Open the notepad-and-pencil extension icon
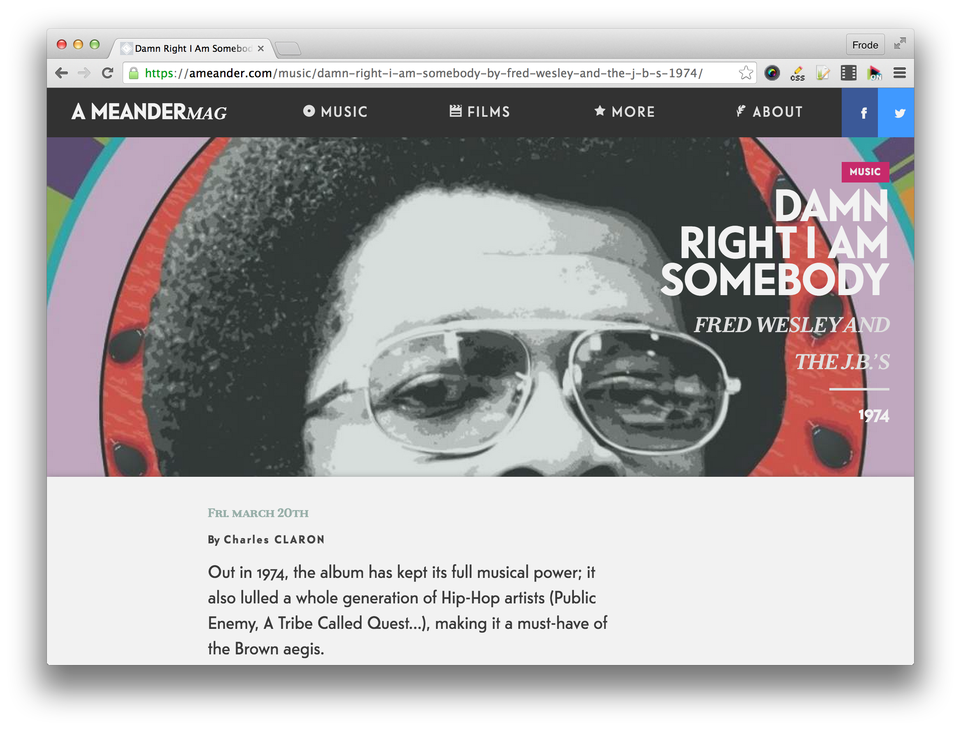The width and height of the screenshot is (961, 730). point(823,73)
